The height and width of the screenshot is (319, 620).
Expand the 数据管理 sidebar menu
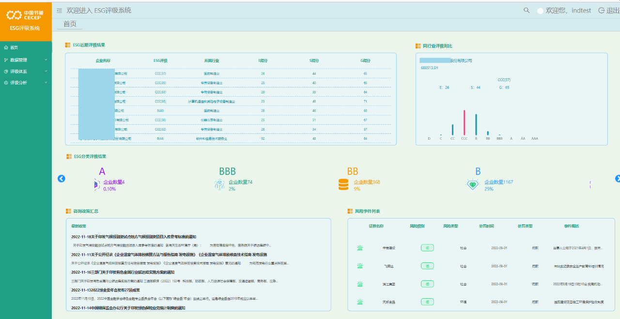(x=26, y=60)
